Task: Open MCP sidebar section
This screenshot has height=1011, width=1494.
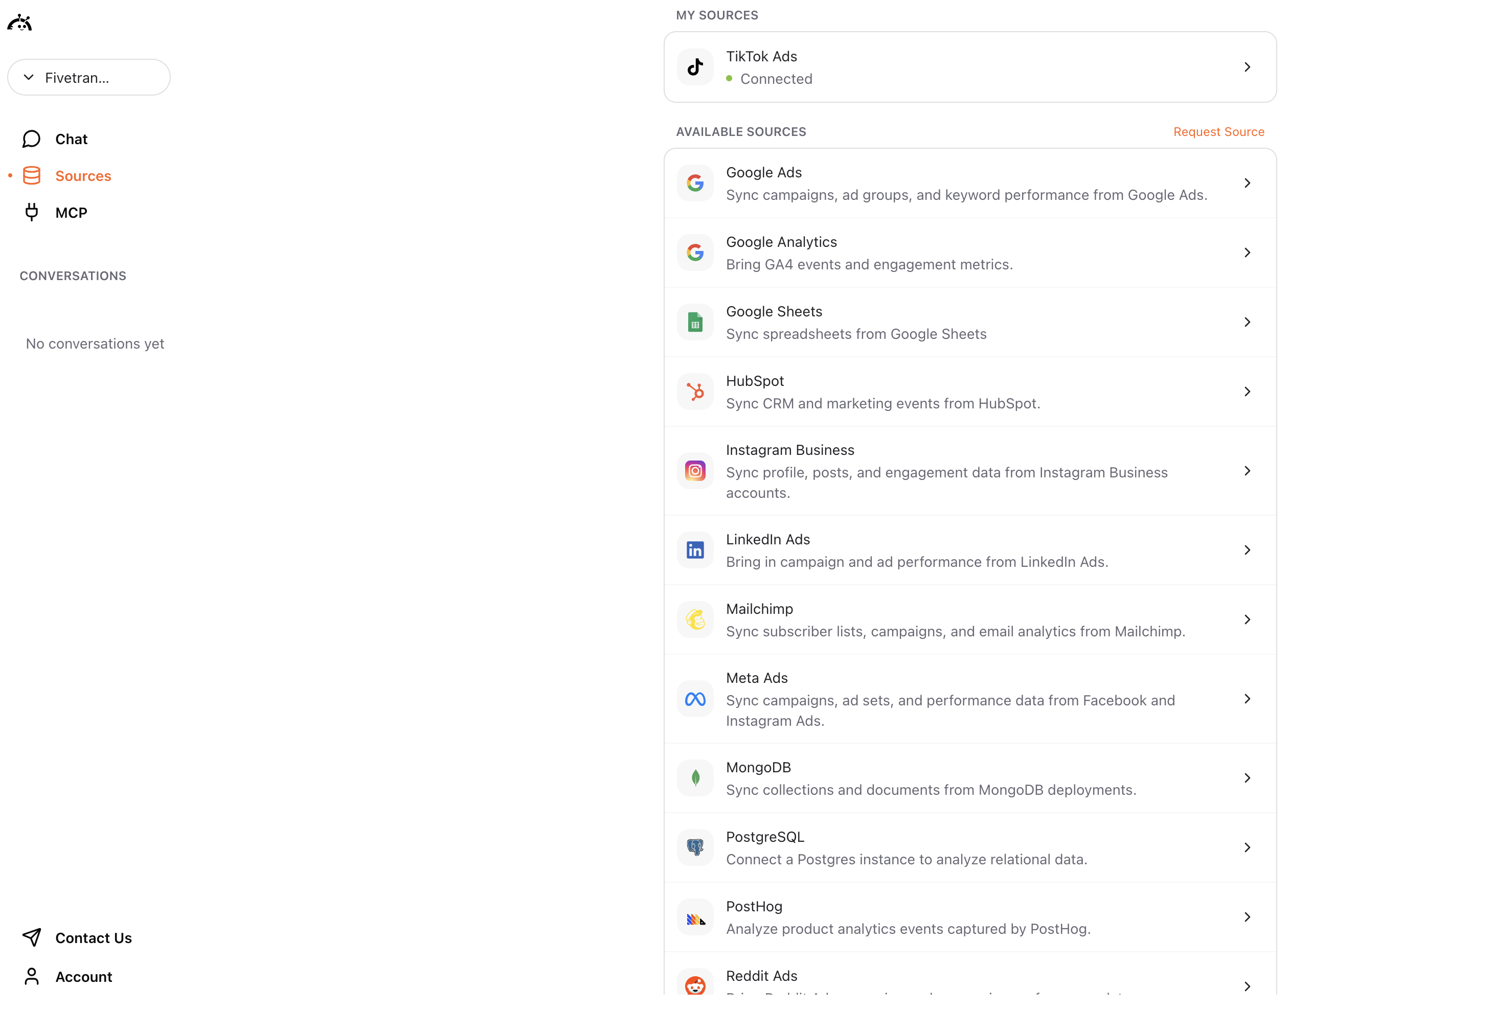Action: [x=71, y=213]
